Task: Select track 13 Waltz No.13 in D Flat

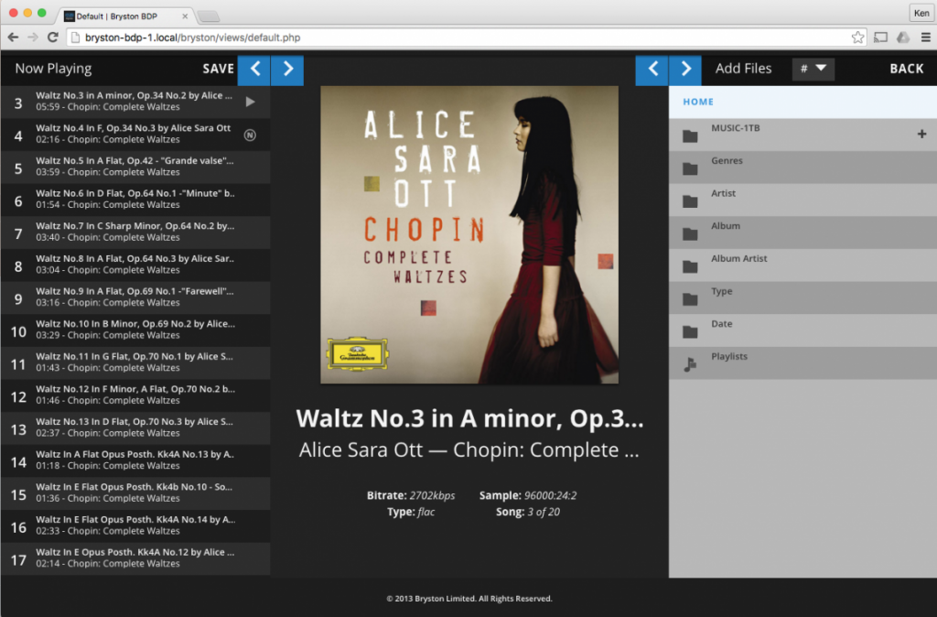Action: [x=135, y=428]
